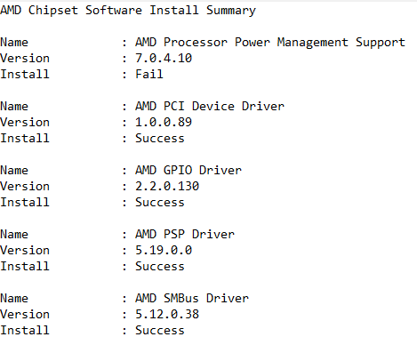The image size is (417, 345).
Task: Click Success status under PCI Device Driver
Action: coord(160,138)
